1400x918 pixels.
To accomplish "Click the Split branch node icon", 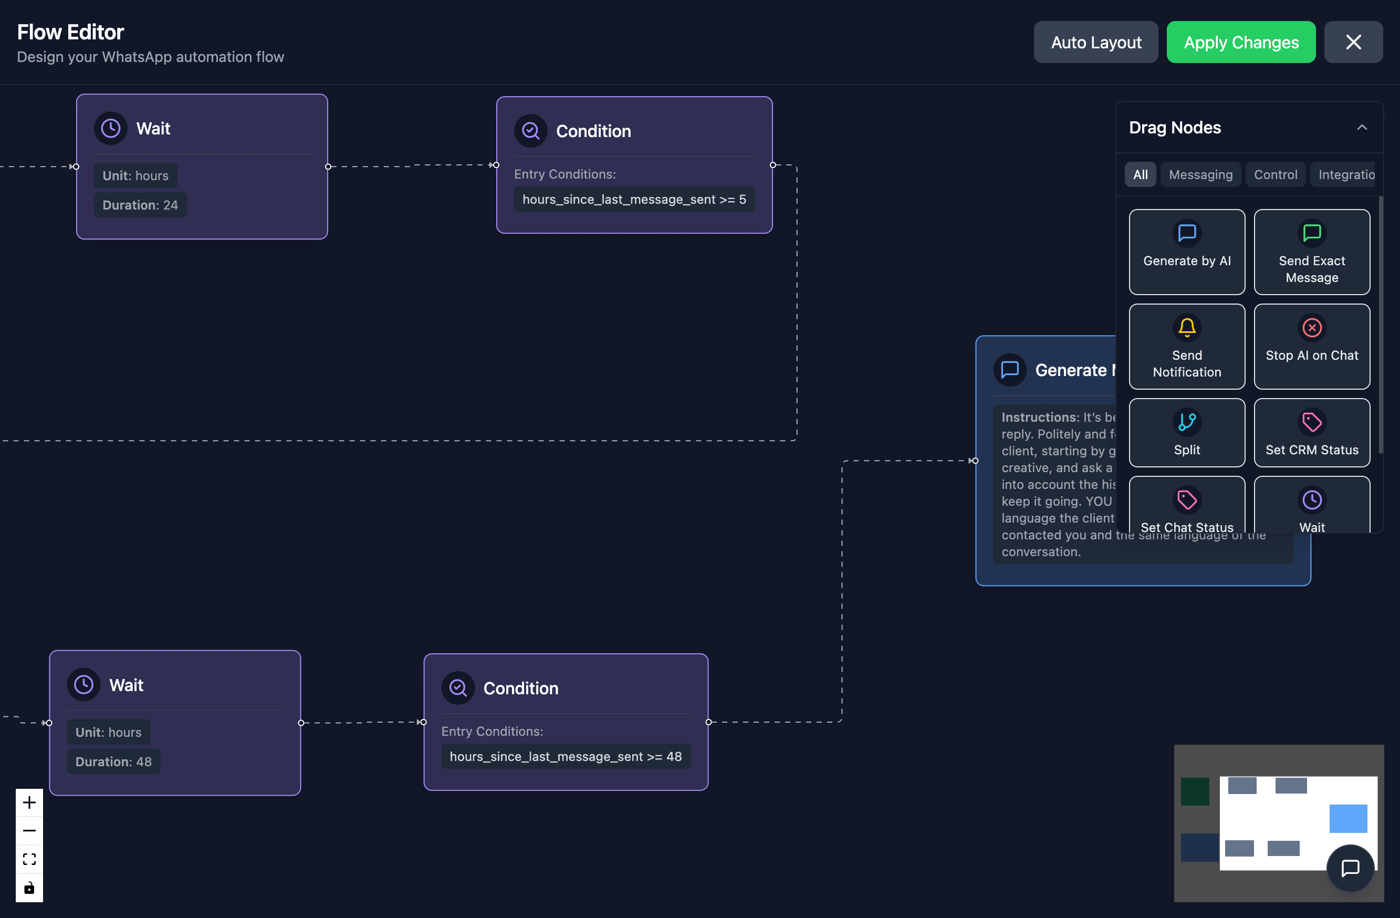I will (1186, 421).
